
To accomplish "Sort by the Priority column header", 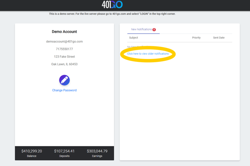I will tap(196, 38).
